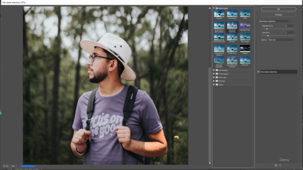Click the Штрихи folder name
This screenshot has height=170, width=303.
(222, 81)
